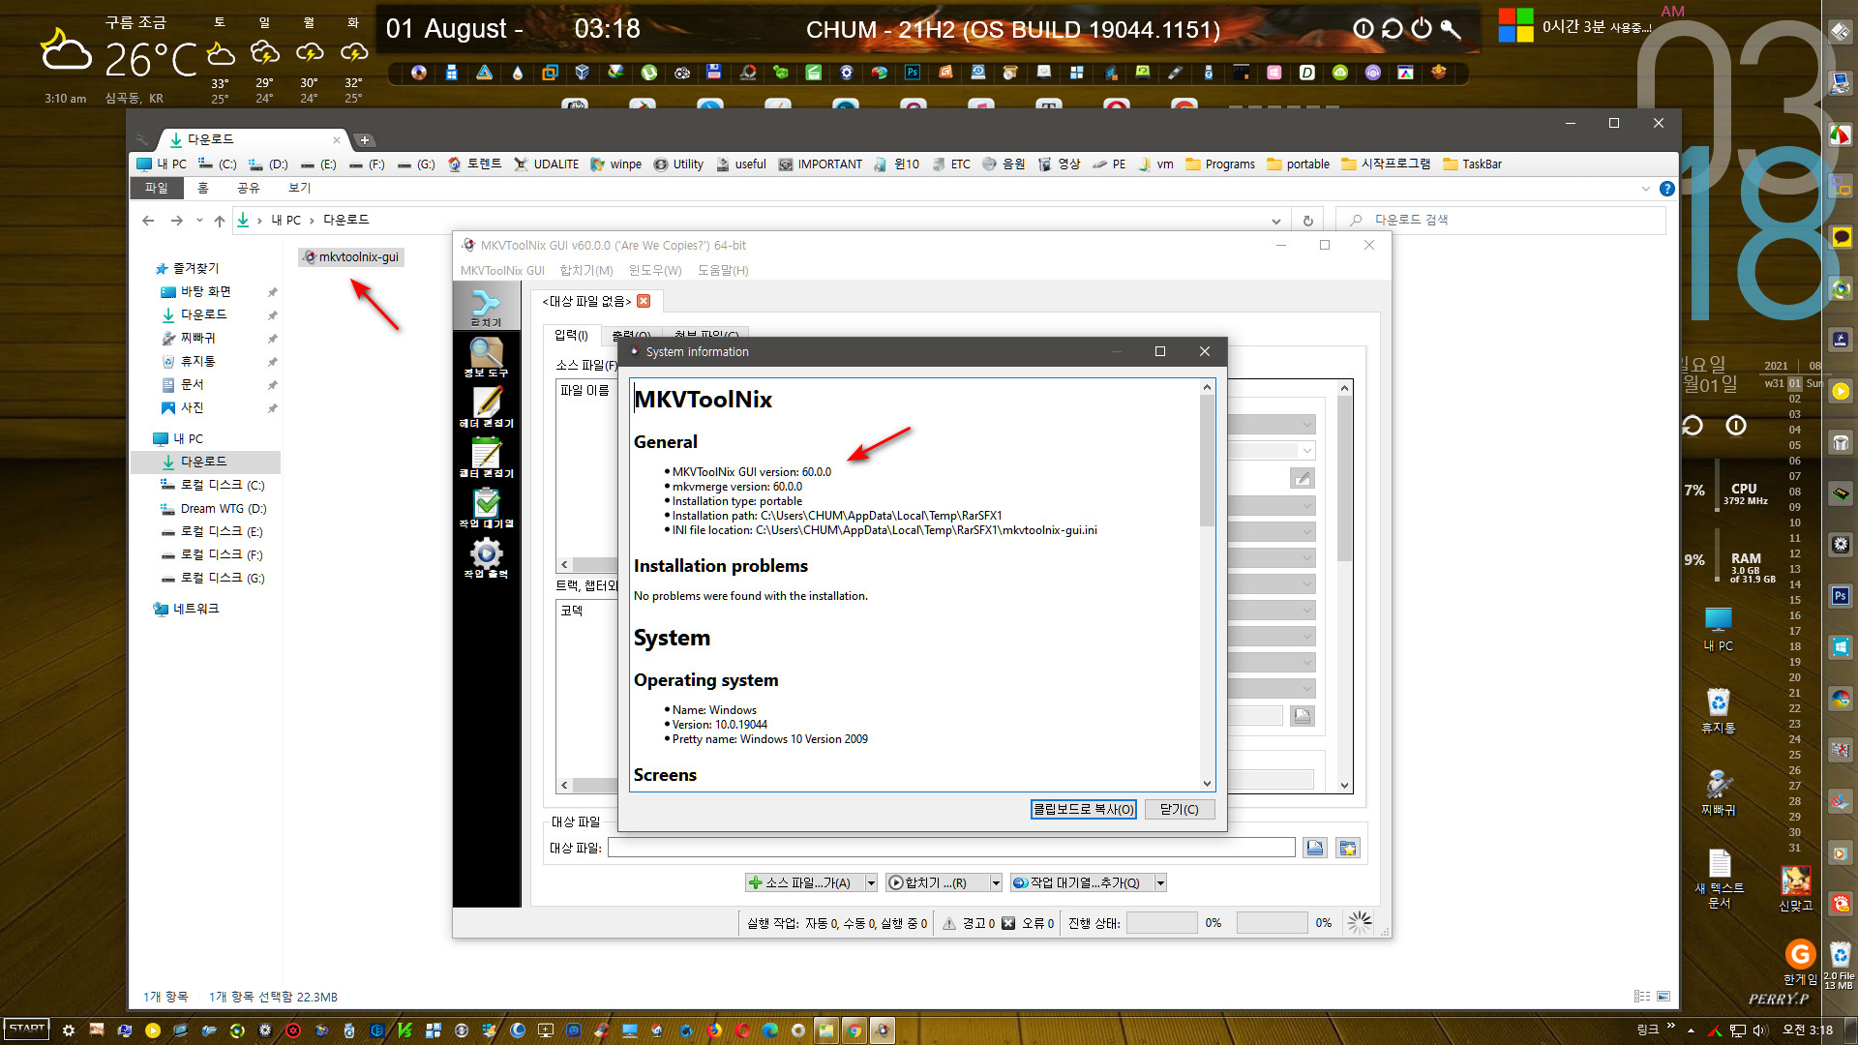Click scroll-down arrow in System information
This screenshot has height=1045, width=1858.
pyautogui.click(x=1207, y=783)
